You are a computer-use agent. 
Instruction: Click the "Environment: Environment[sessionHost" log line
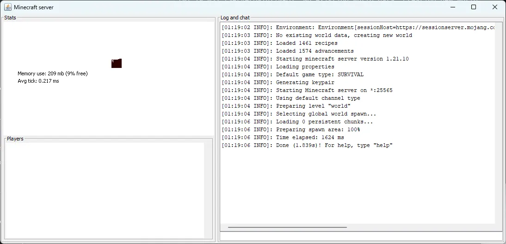coord(358,27)
